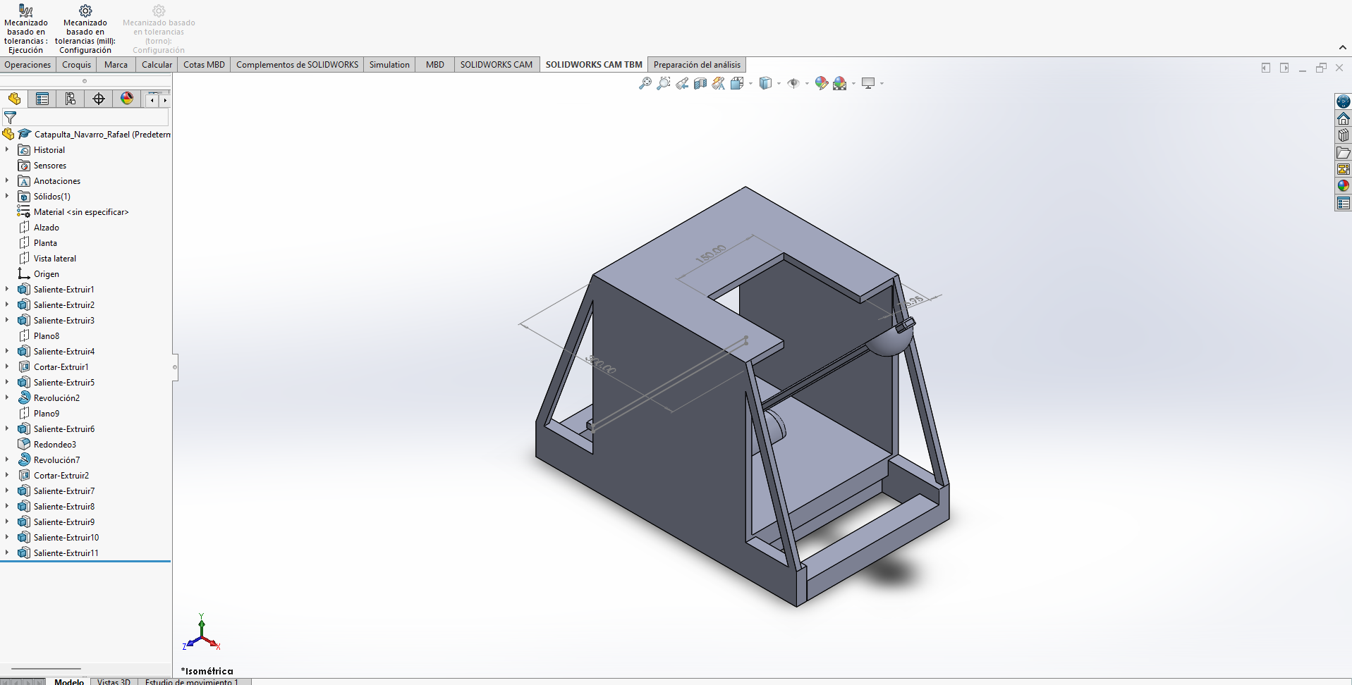Expand Sólidos(1) tree node

(x=7, y=196)
